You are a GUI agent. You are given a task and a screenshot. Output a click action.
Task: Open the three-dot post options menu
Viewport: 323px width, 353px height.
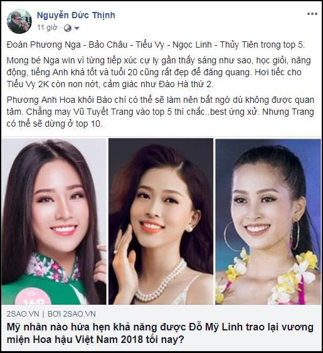click(x=312, y=14)
